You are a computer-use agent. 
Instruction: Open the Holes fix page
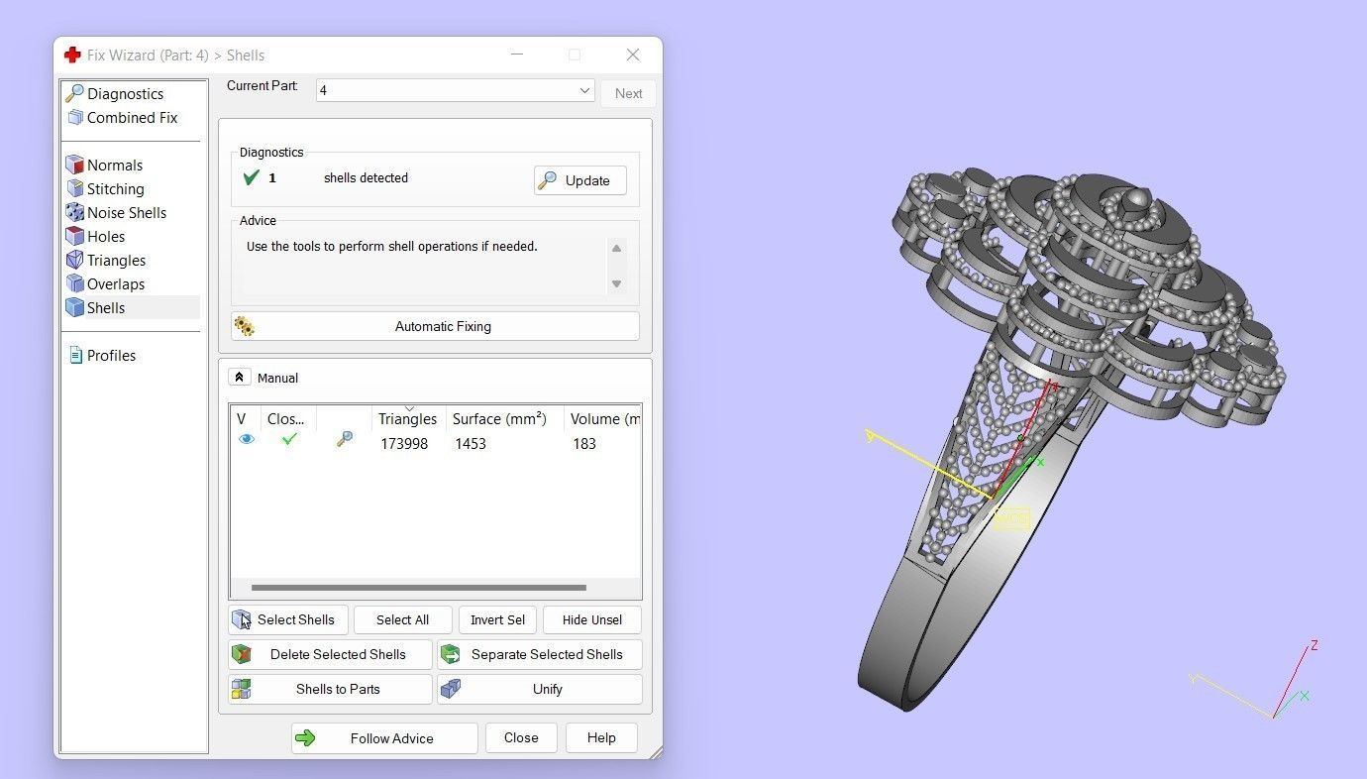click(106, 236)
